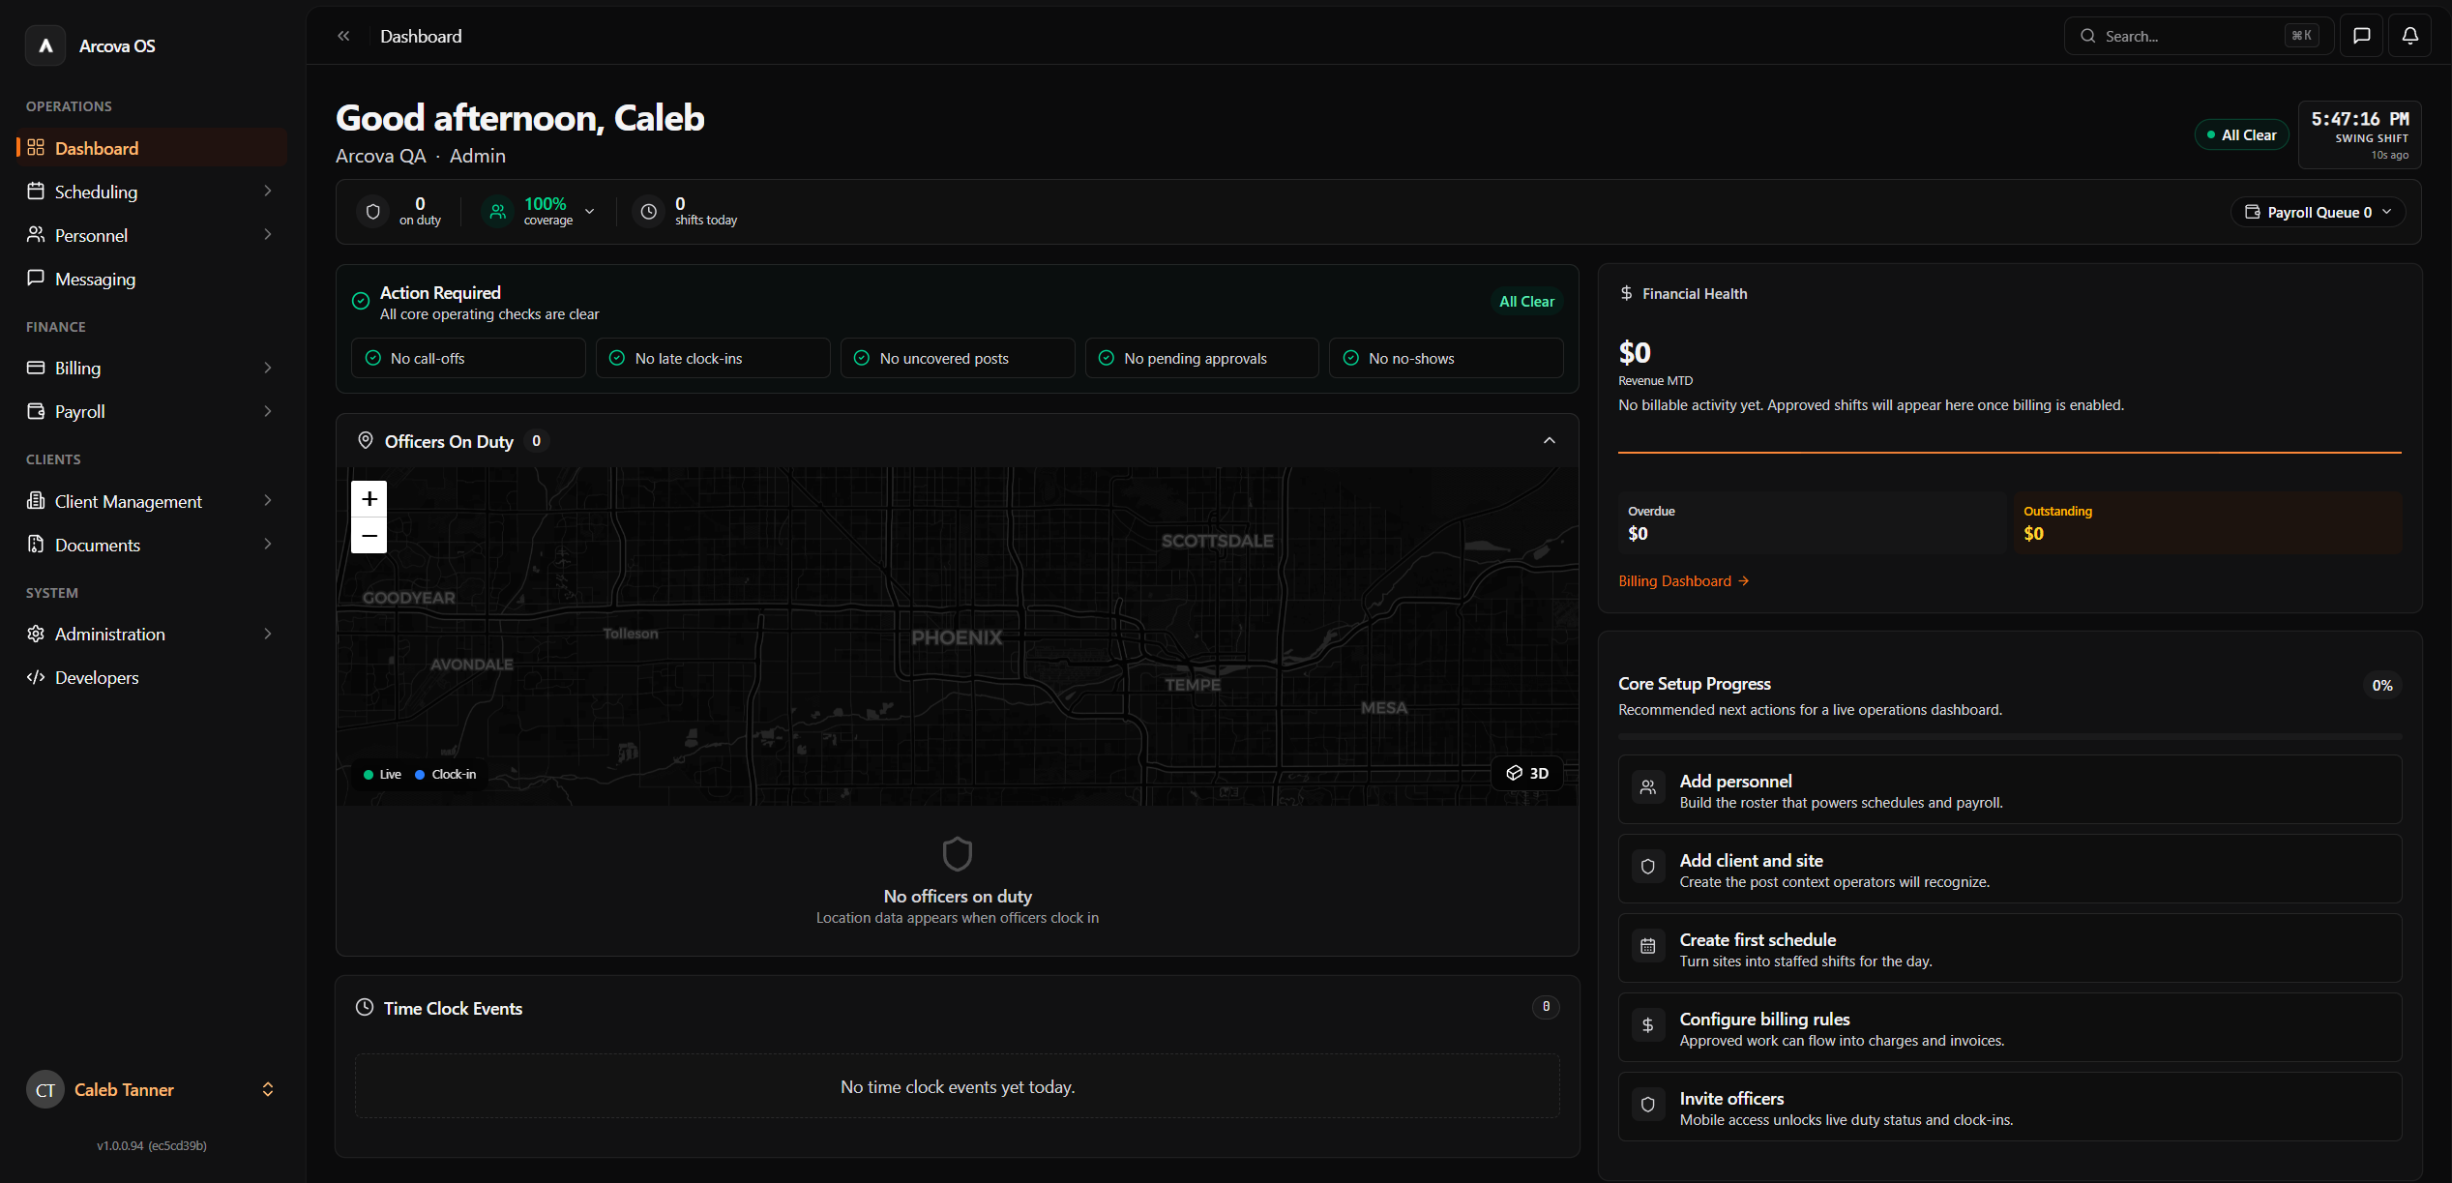Click the Arcova OS logo icon
2452x1183 pixels.
(x=45, y=45)
